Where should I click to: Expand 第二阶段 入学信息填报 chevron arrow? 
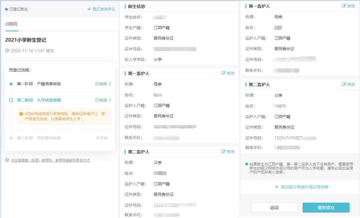point(110,100)
